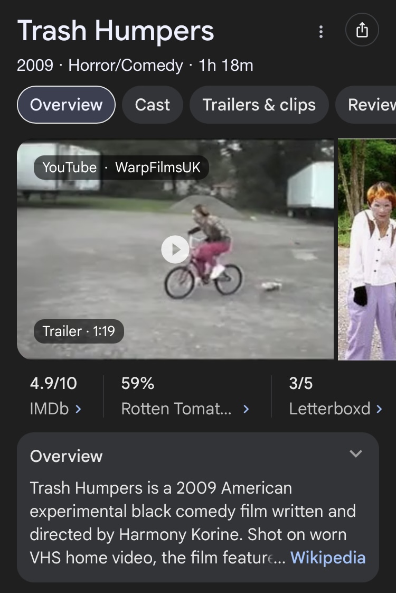Select the Overview tab
Viewport: 396px width, 593px height.
click(x=66, y=105)
